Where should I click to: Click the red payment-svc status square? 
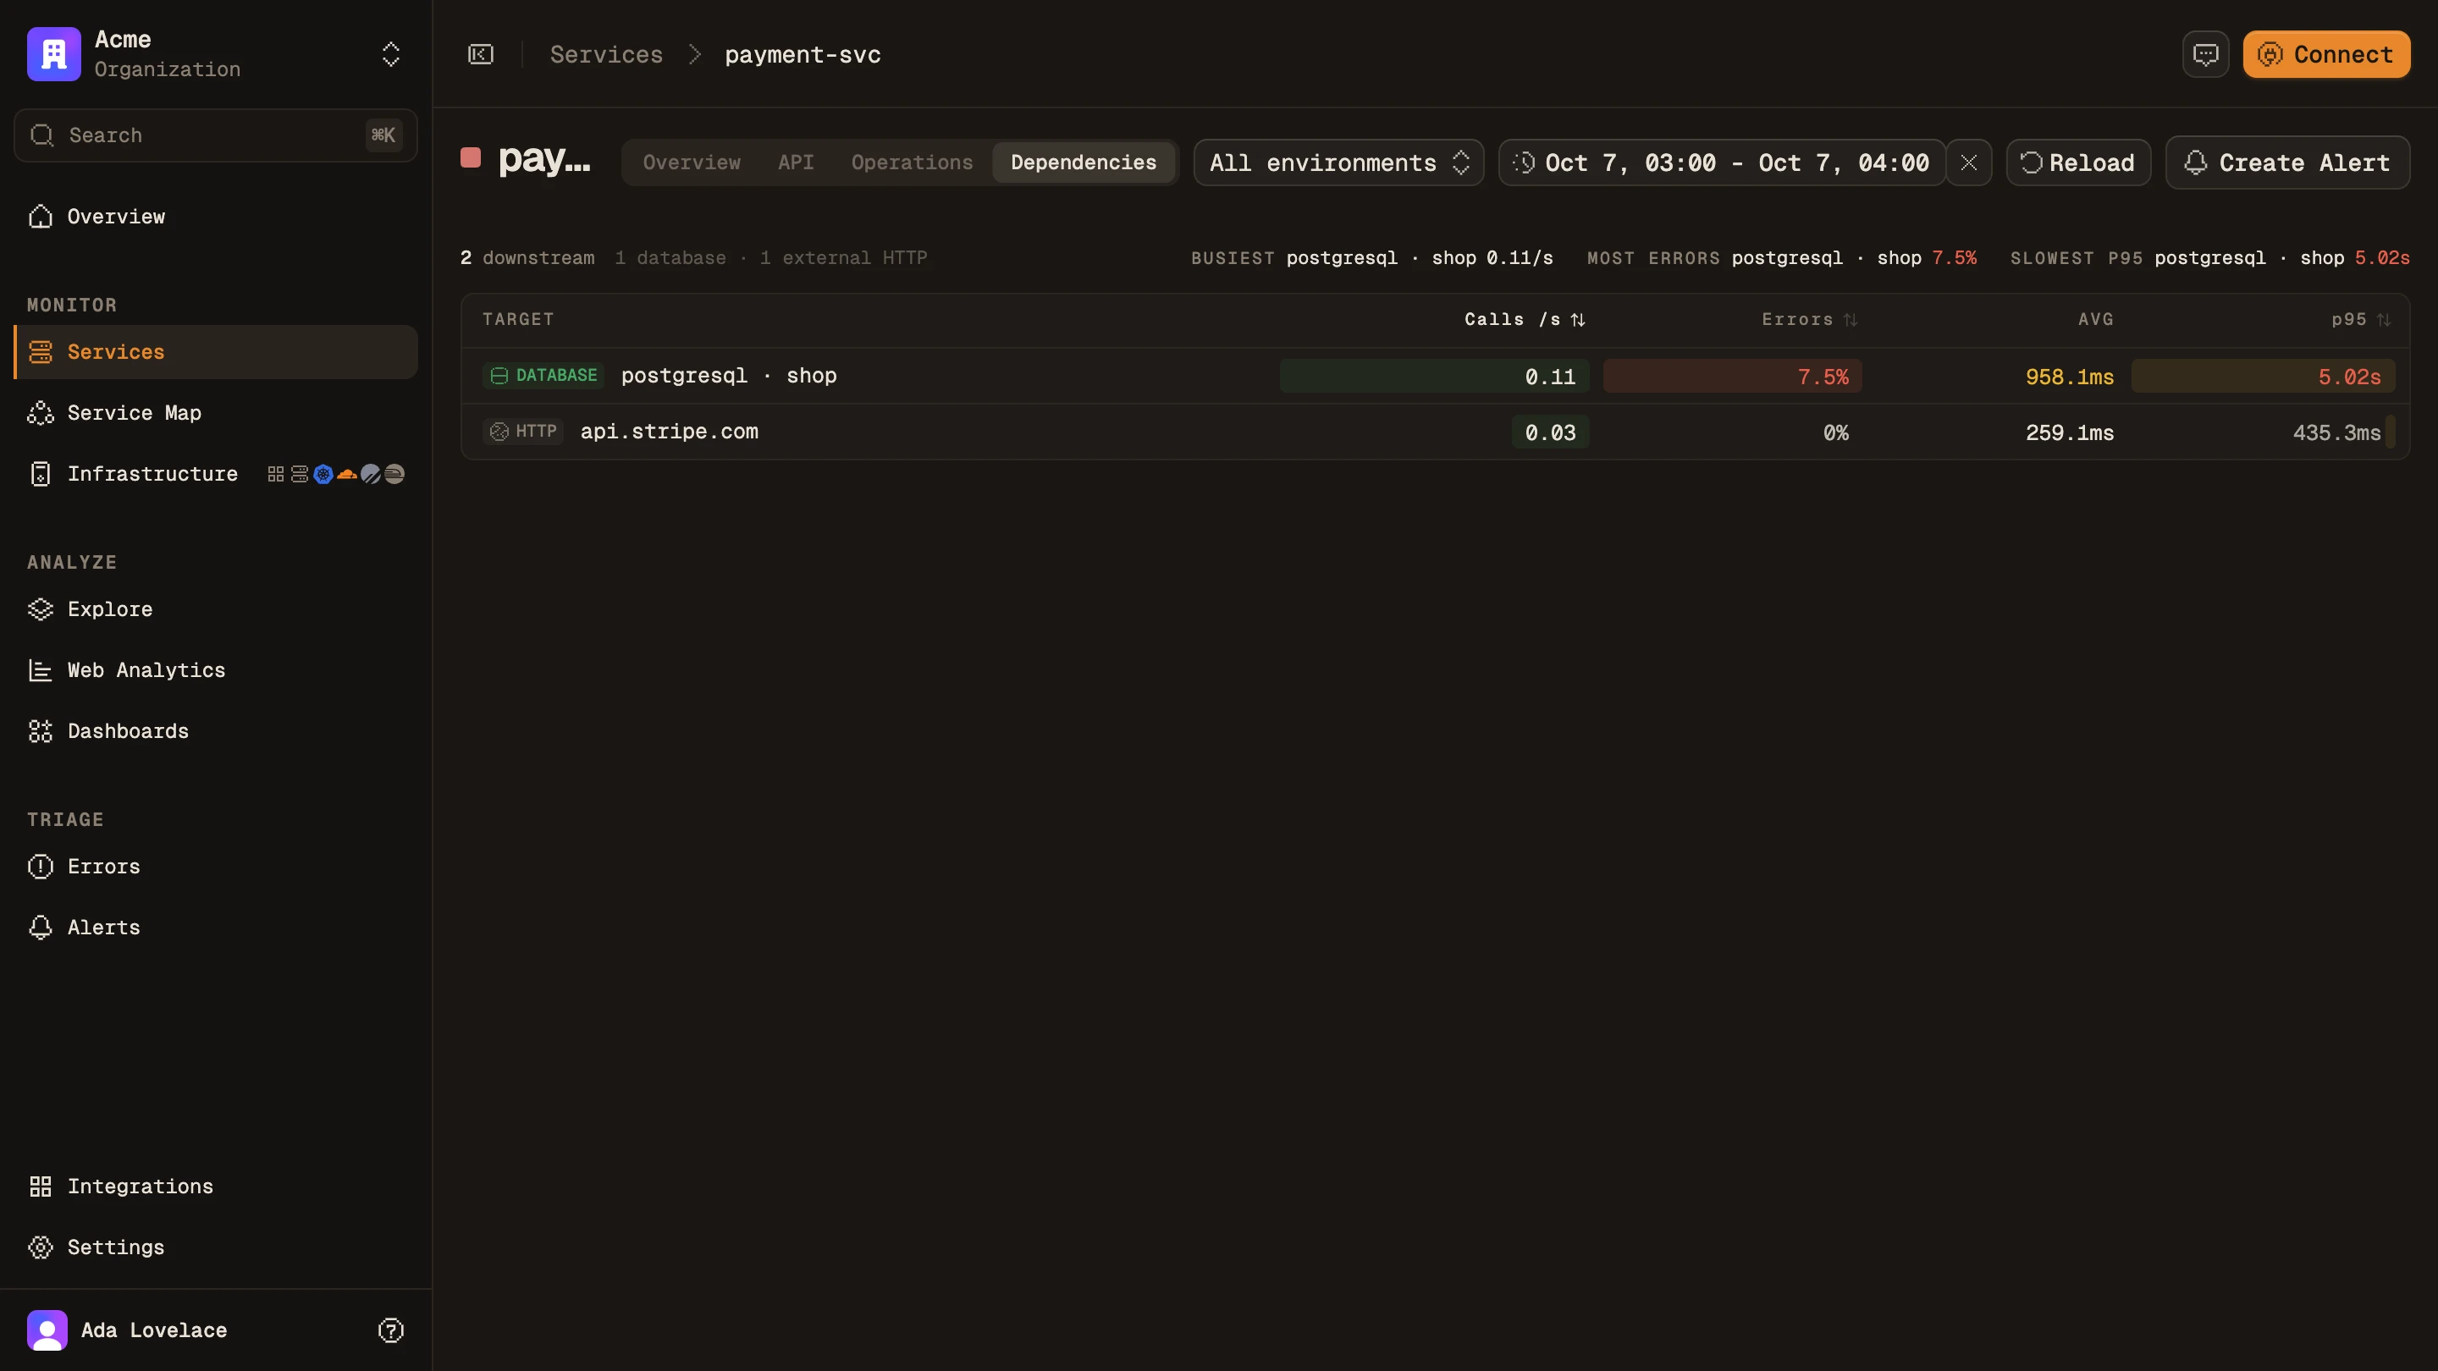point(471,157)
